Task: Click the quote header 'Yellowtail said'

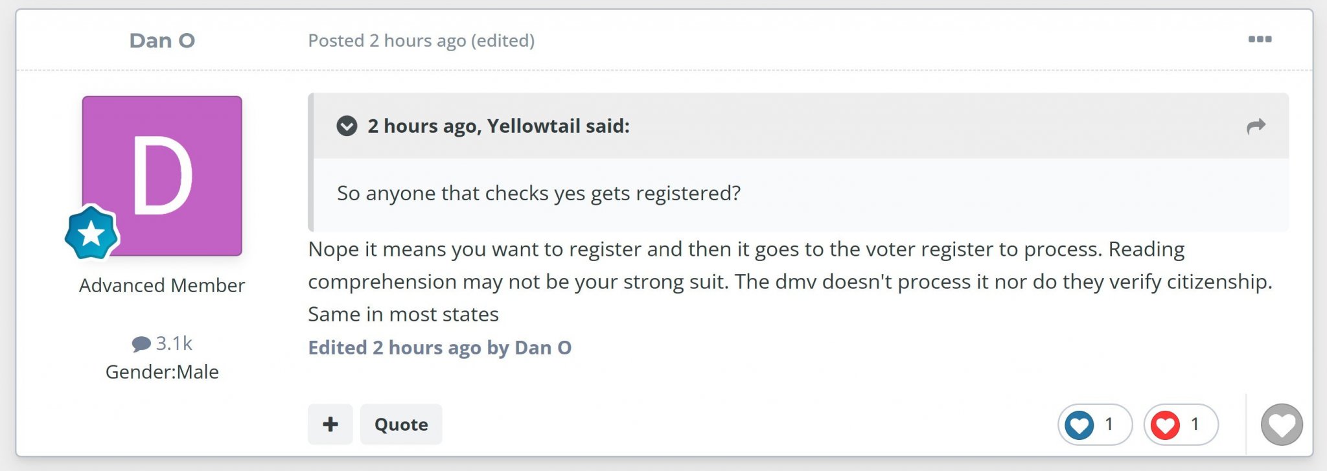Action: 558,126
